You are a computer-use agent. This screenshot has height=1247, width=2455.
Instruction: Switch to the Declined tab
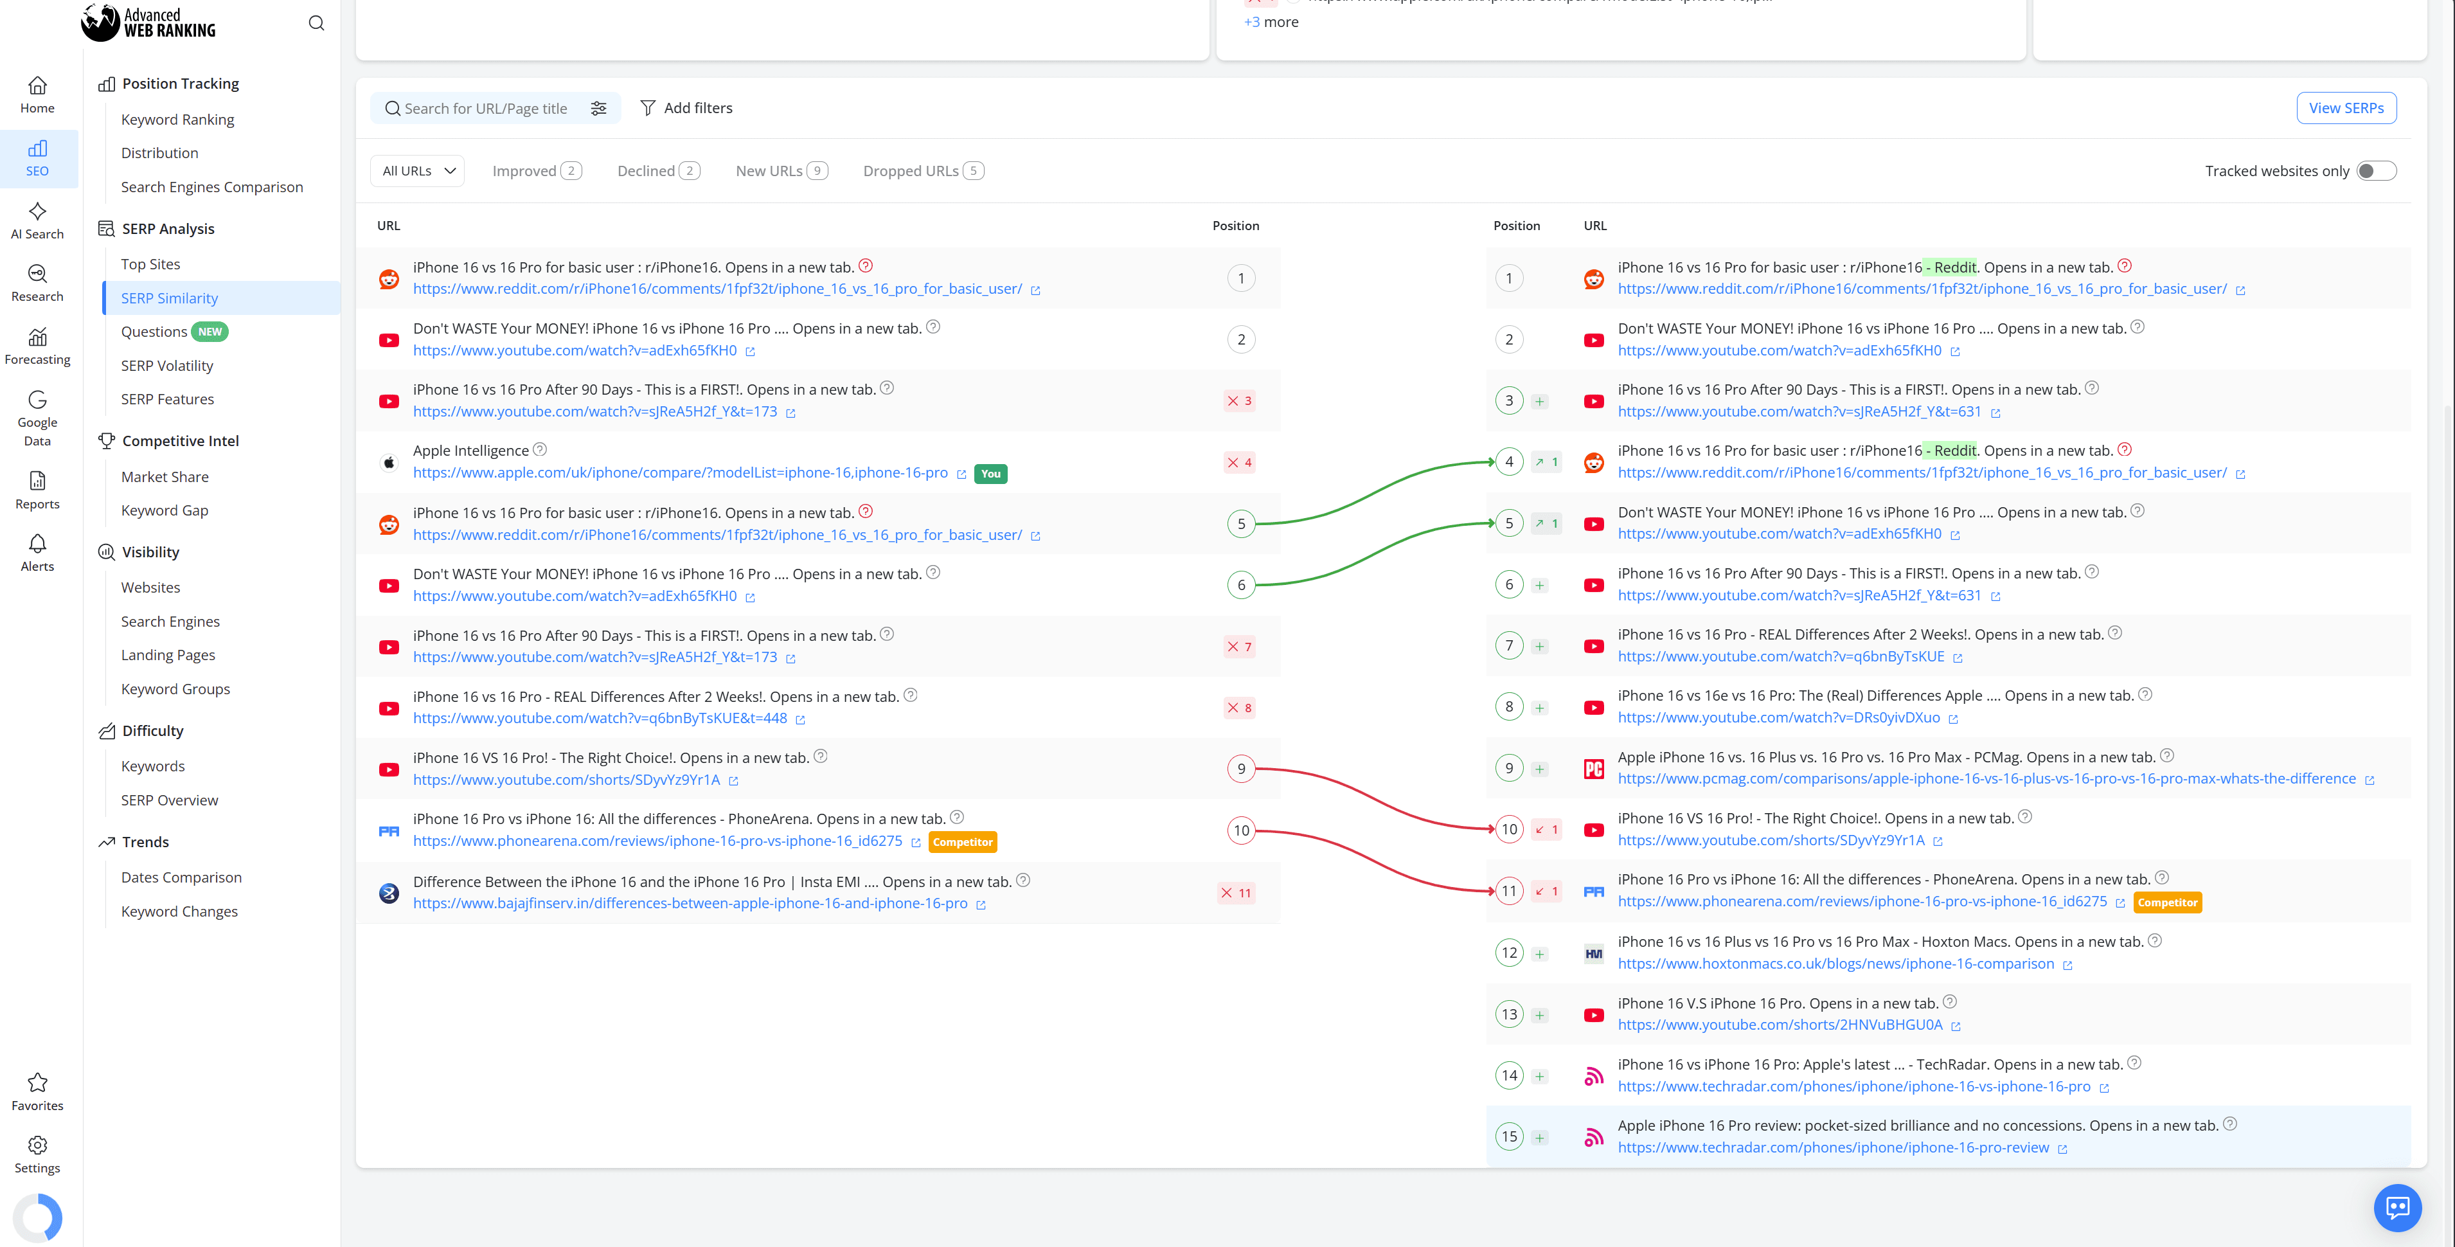point(659,170)
